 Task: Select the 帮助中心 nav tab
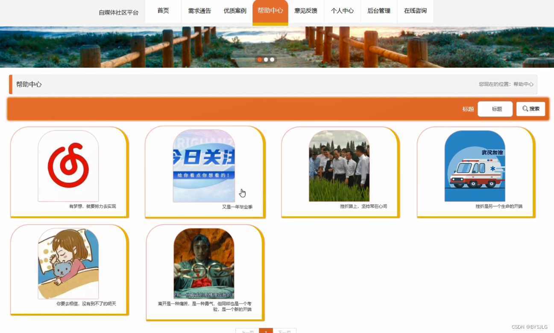pyautogui.click(x=270, y=12)
